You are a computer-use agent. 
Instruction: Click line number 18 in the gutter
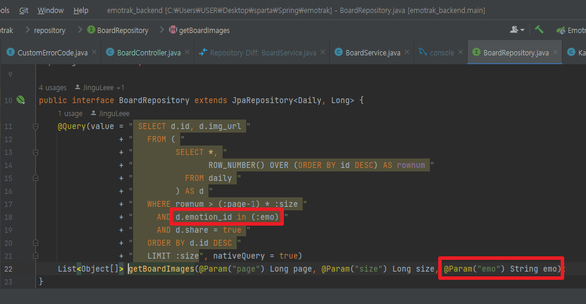pyautogui.click(x=8, y=217)
